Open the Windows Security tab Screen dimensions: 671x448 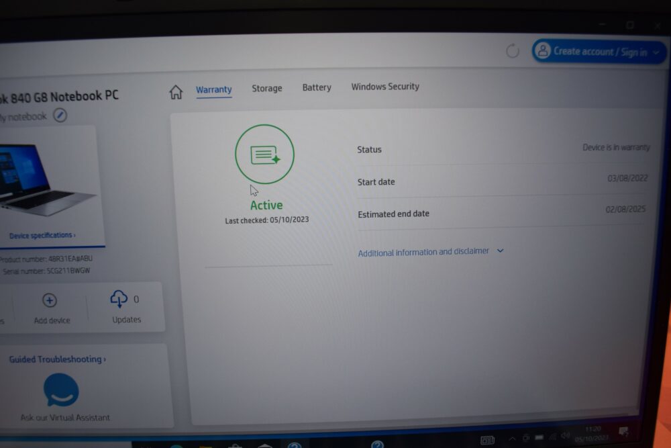click(x=385, y=87)
